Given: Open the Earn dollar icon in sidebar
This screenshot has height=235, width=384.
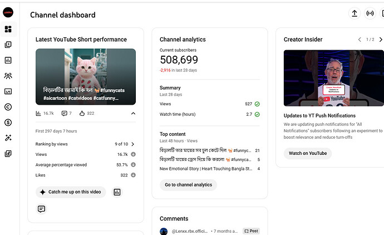Looking at the screenshot, I should 8,123.
